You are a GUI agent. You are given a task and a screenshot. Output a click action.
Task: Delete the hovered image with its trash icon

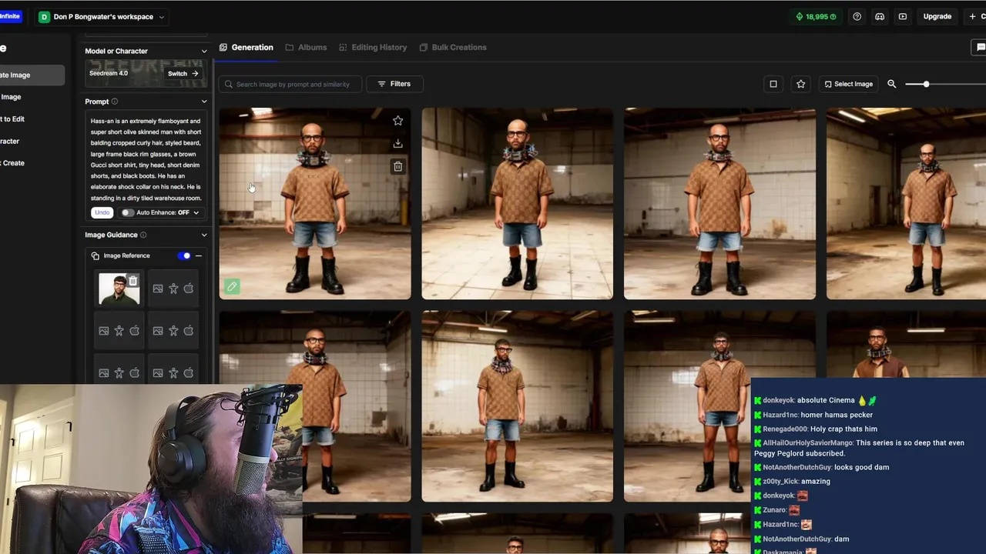pos(397,166)
